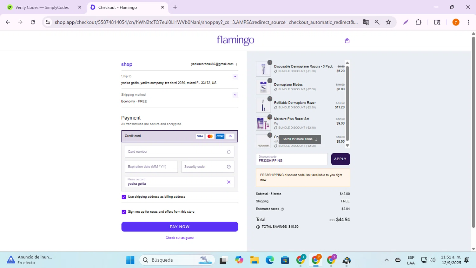
Task: Open the shopping bag cart icon
Action: pos(347,41)
